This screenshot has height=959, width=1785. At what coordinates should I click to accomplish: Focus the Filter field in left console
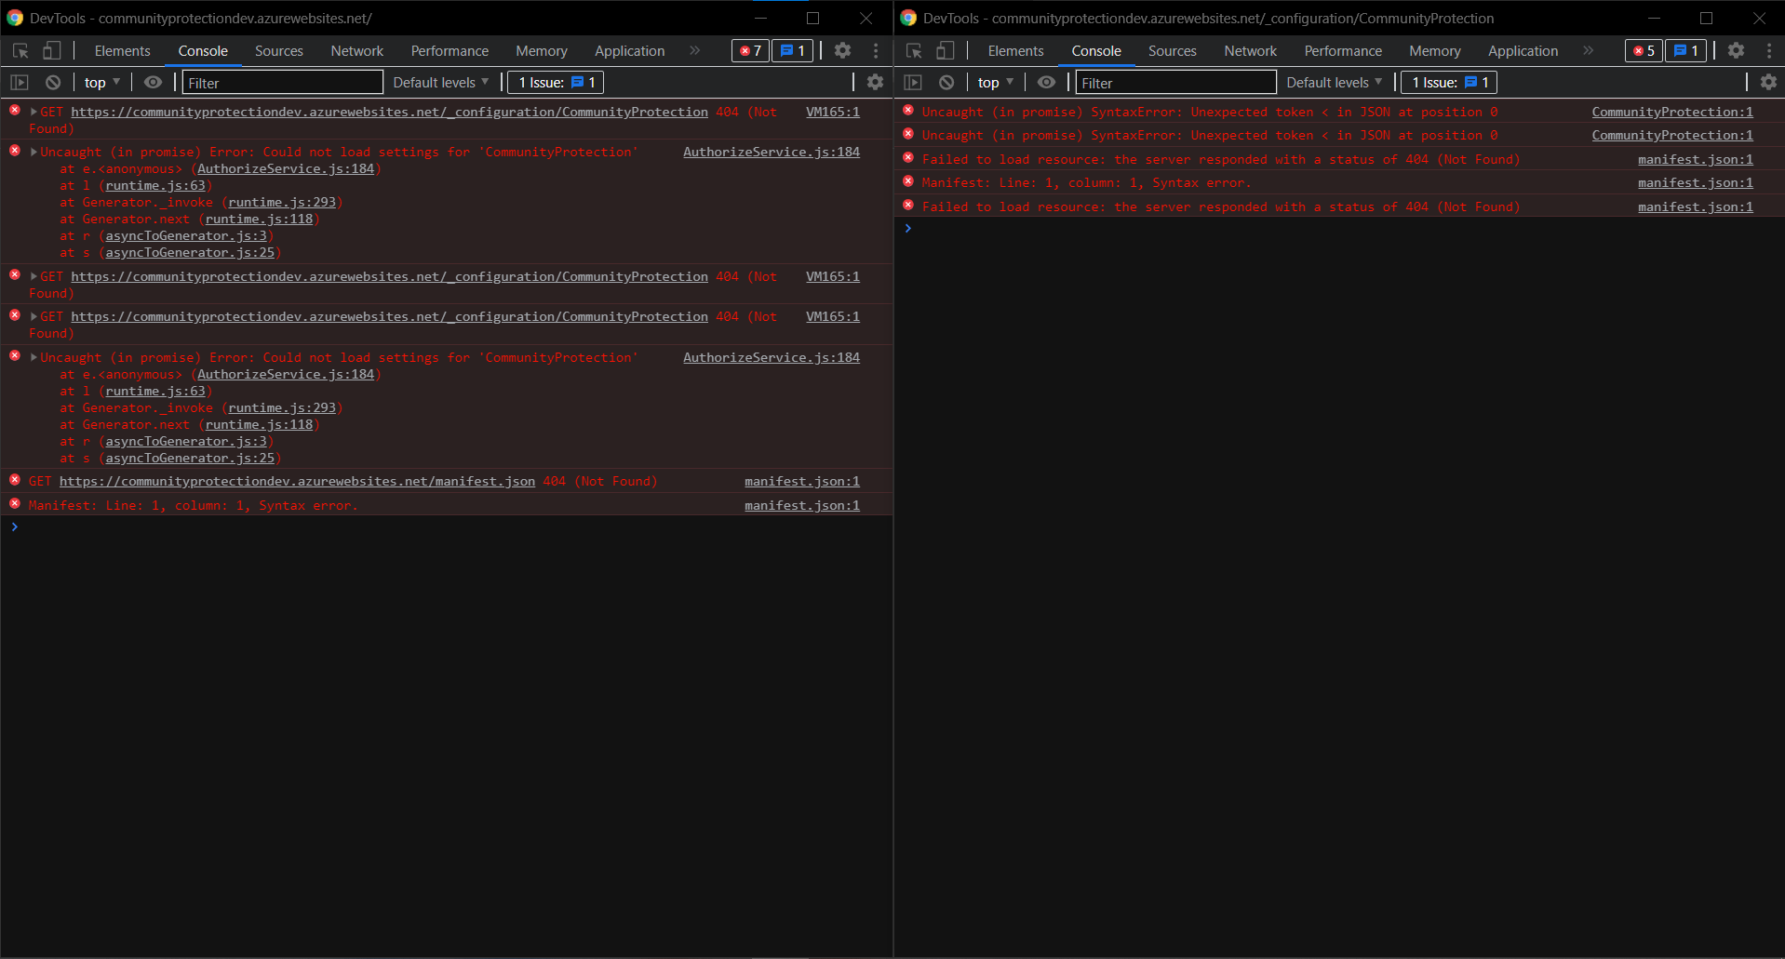[x=283, y=83]
